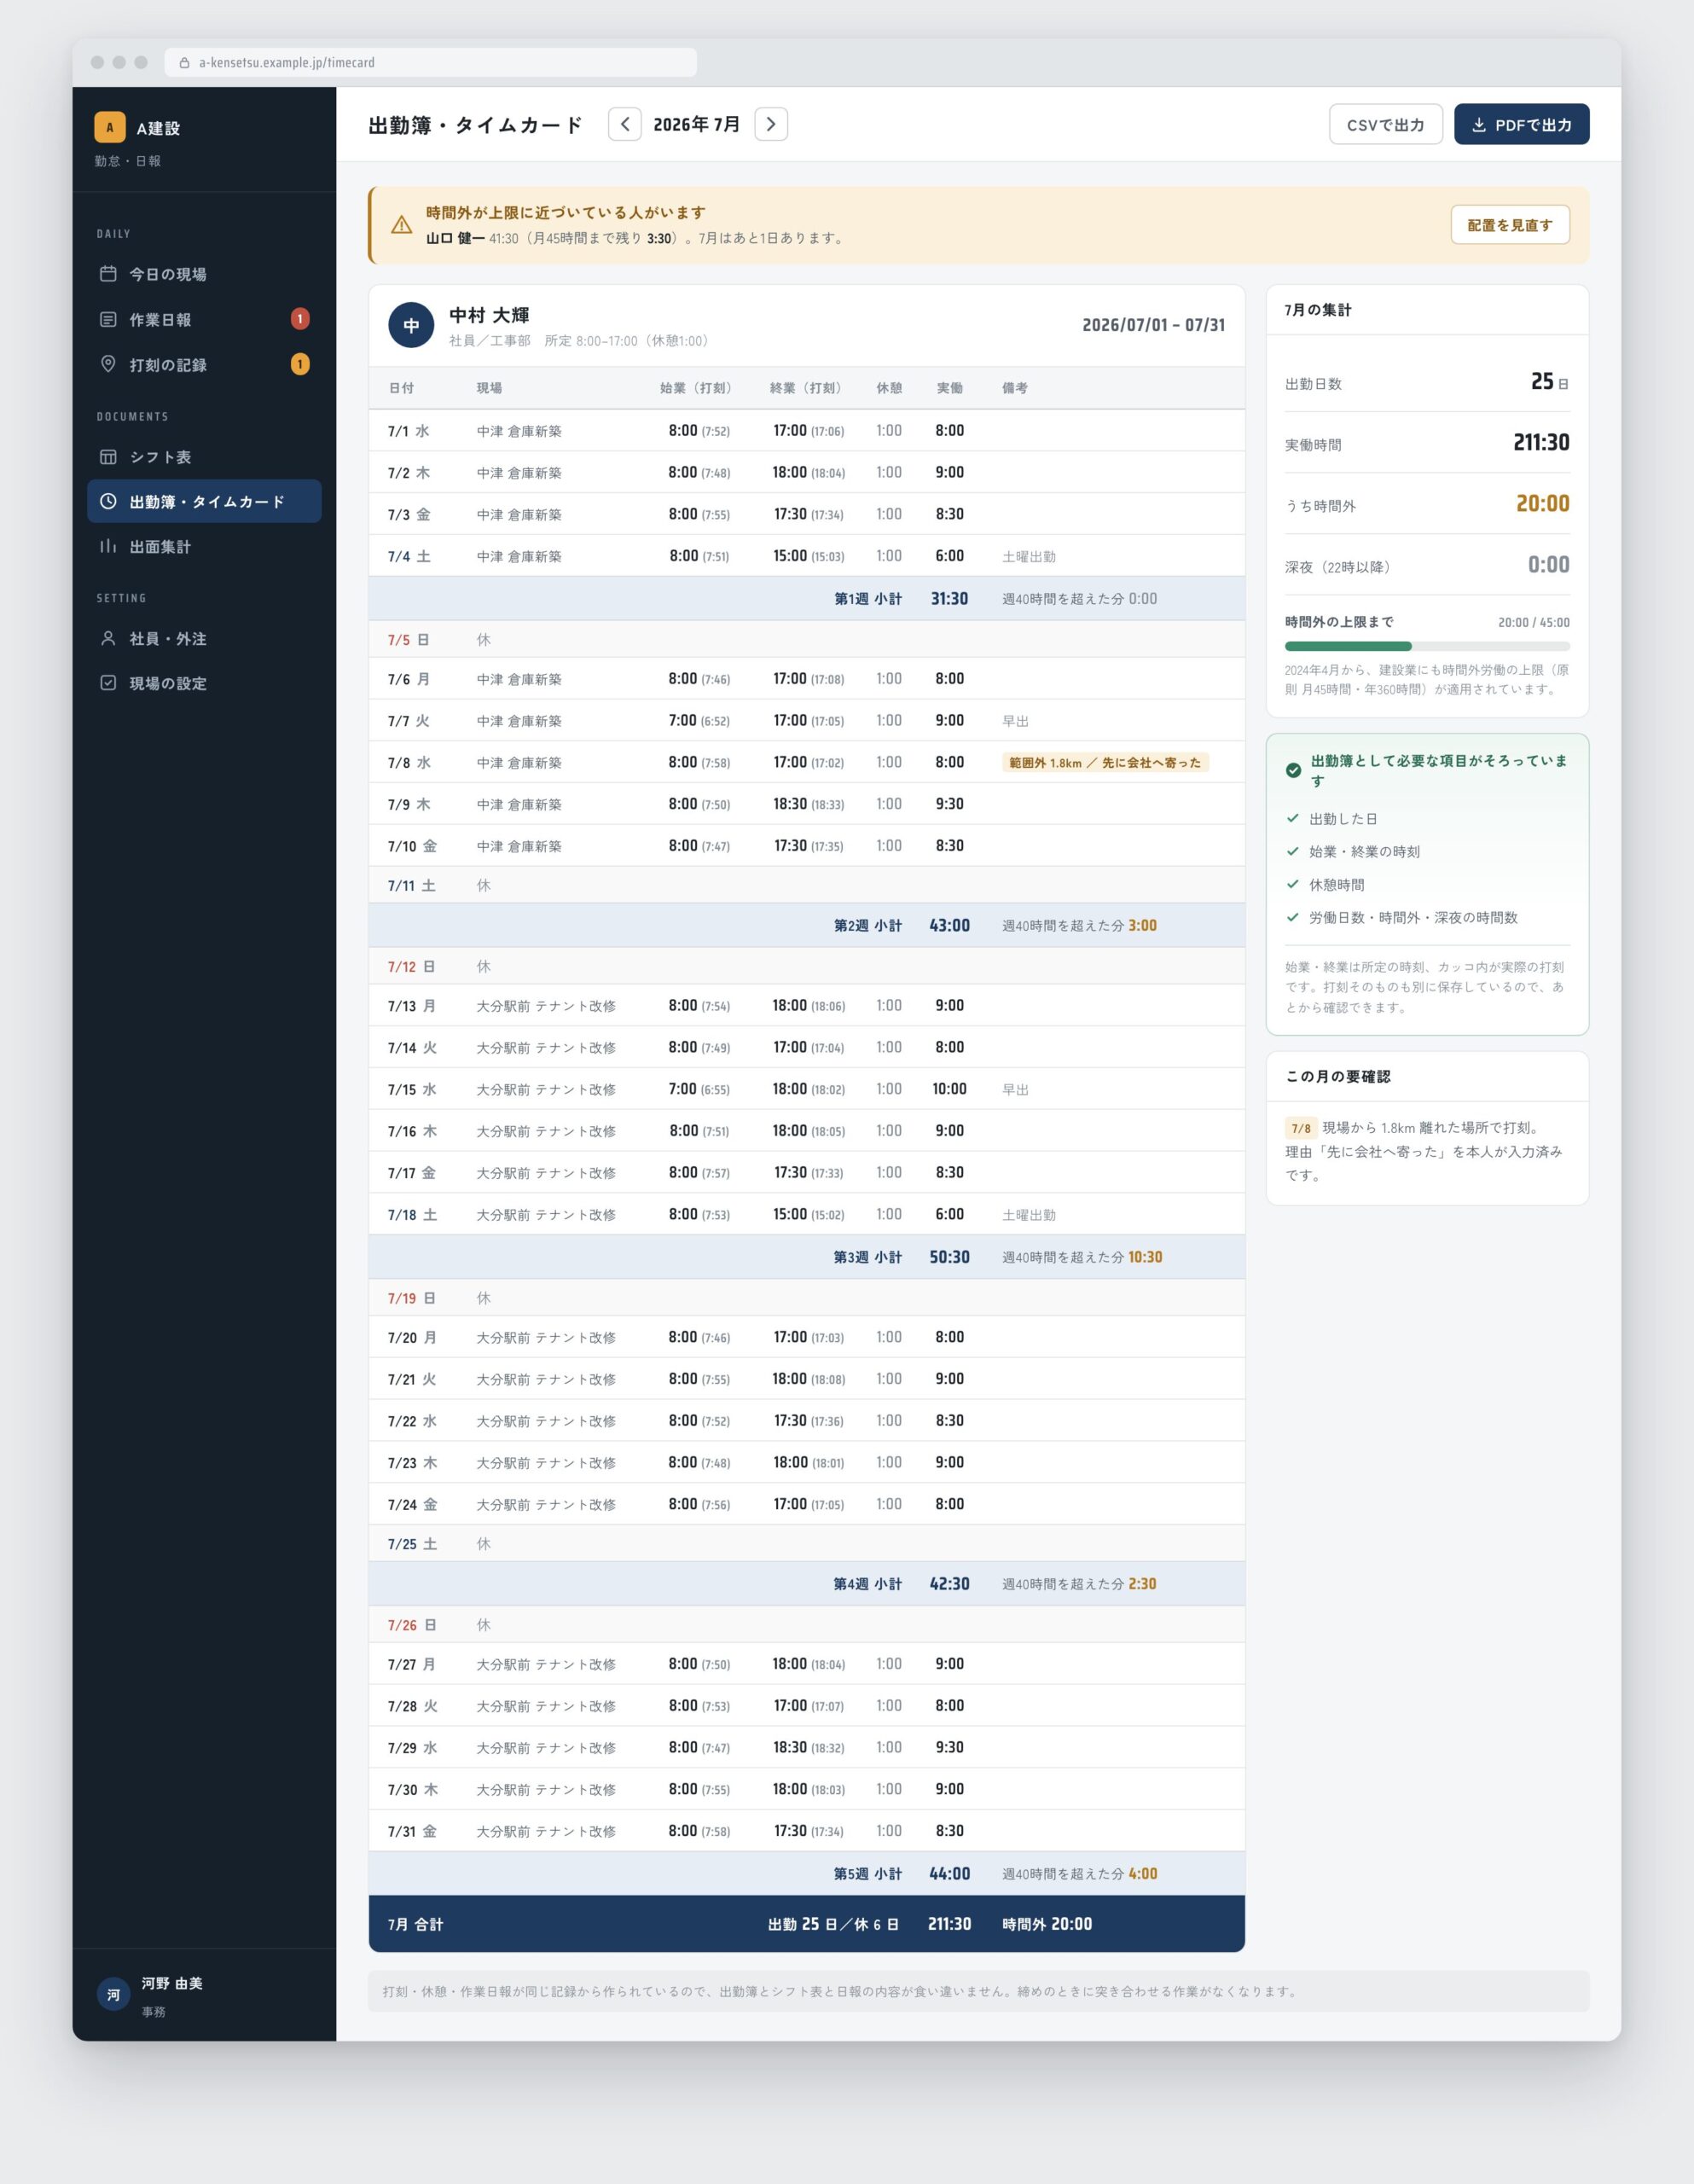Open 社員・外注 person icon
This screenshot has height=2184, width=1694.
tap(108, 638)
